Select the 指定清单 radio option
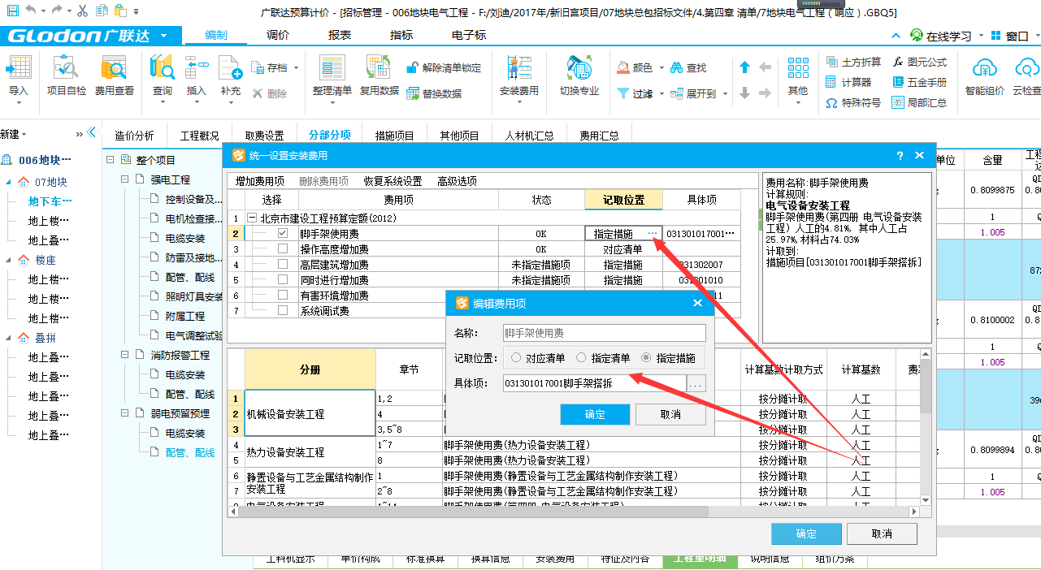Screen dimensions: 1041x570 pyautogui.click(x=581, y=358)
